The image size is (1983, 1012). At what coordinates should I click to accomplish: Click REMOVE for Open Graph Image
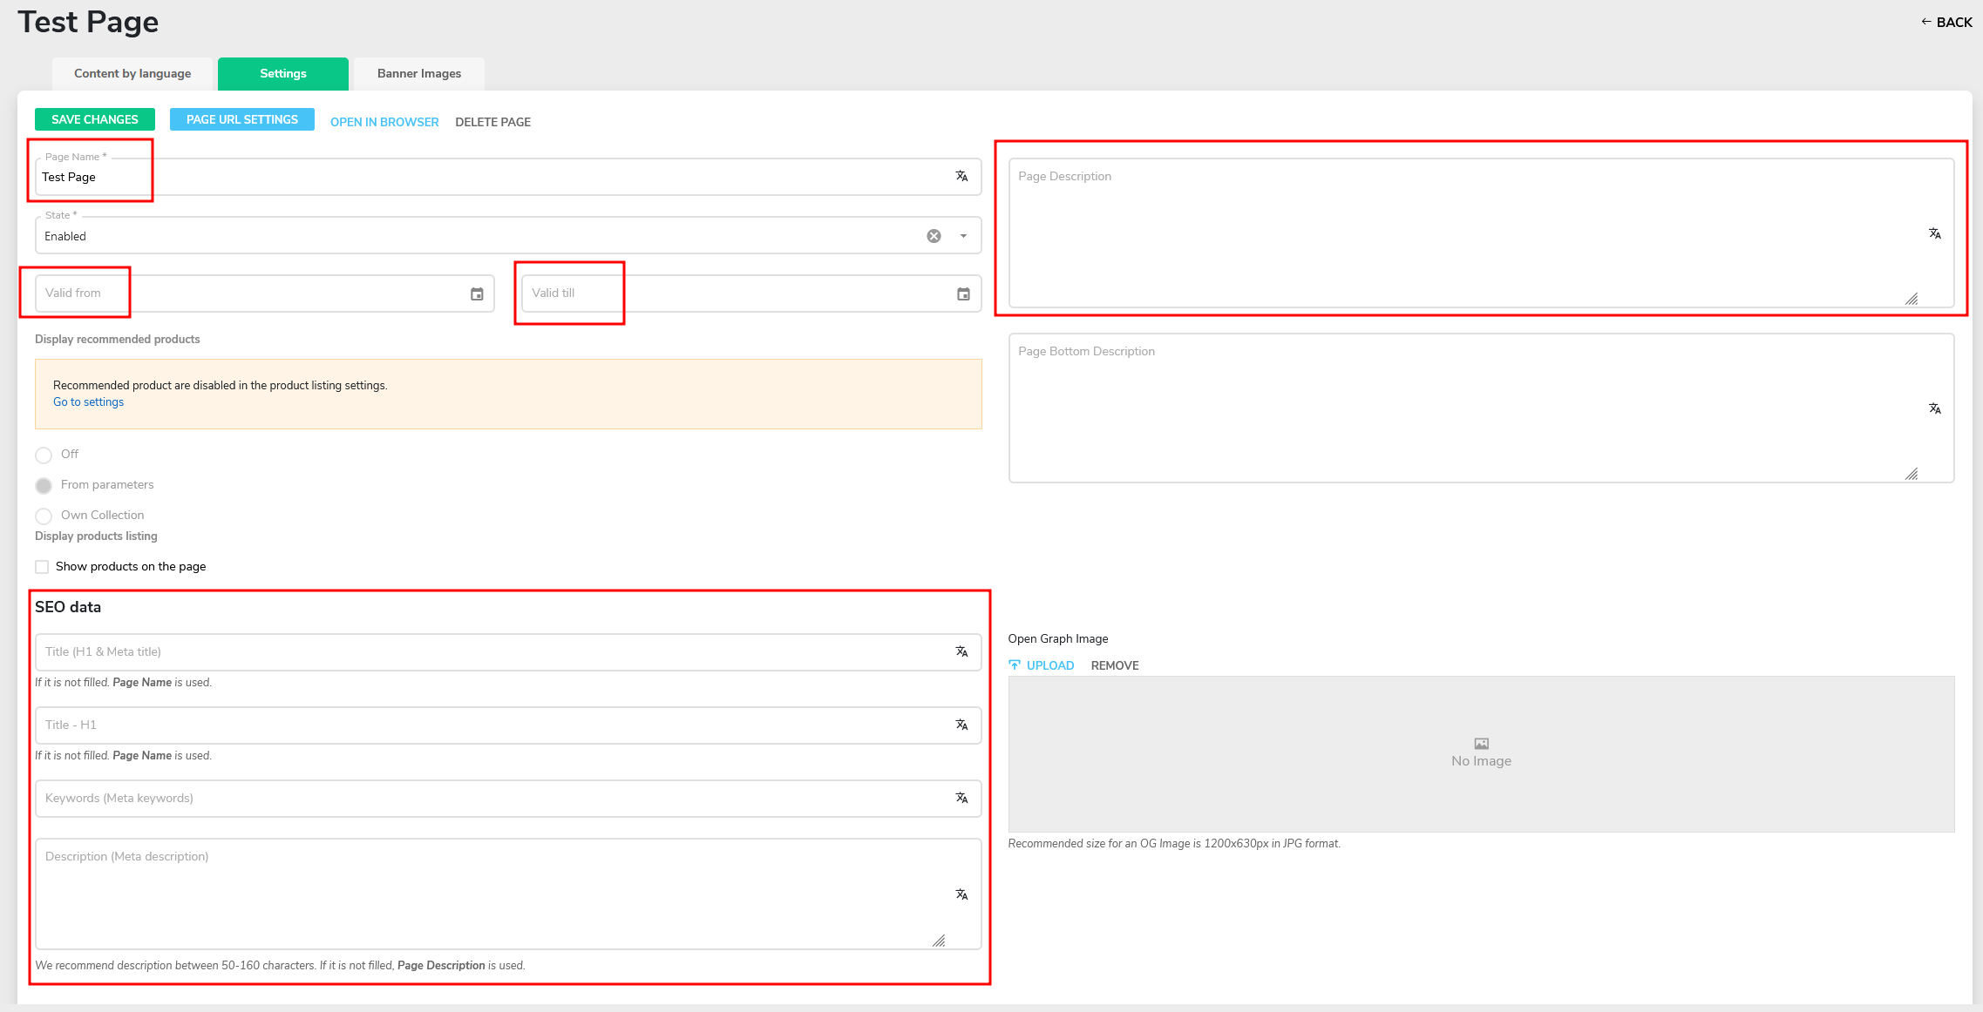(x=1115, y=665)
